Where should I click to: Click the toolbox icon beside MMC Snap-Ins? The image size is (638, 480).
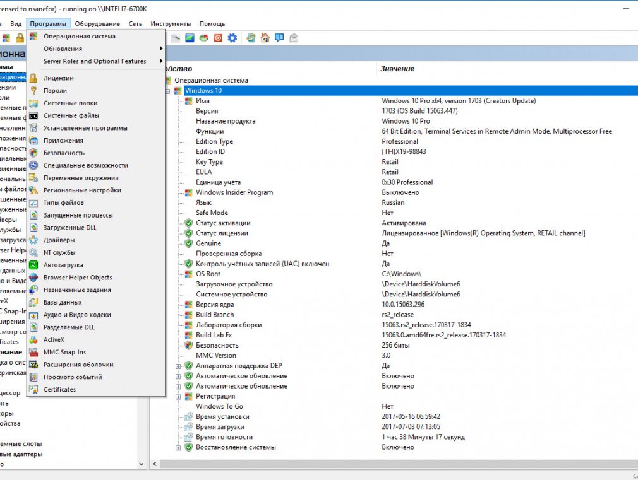click(x=33, y=353)
